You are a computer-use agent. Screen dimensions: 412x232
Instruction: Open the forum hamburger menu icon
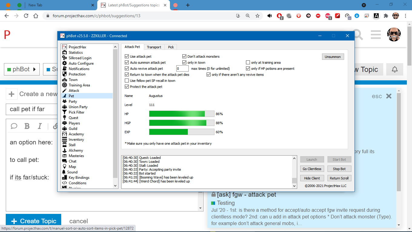click(376, 35)
